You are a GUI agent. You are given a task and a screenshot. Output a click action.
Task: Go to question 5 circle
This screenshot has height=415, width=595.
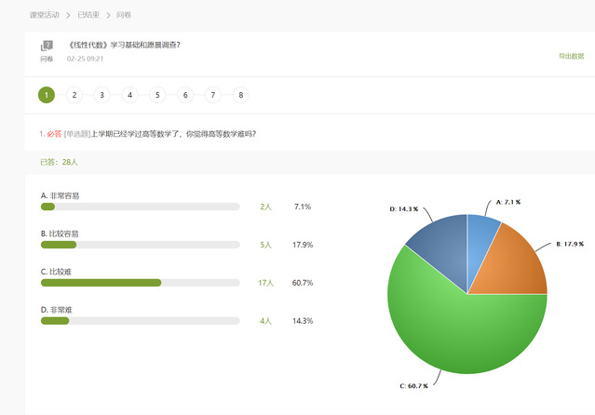click(x=157, y=95)
